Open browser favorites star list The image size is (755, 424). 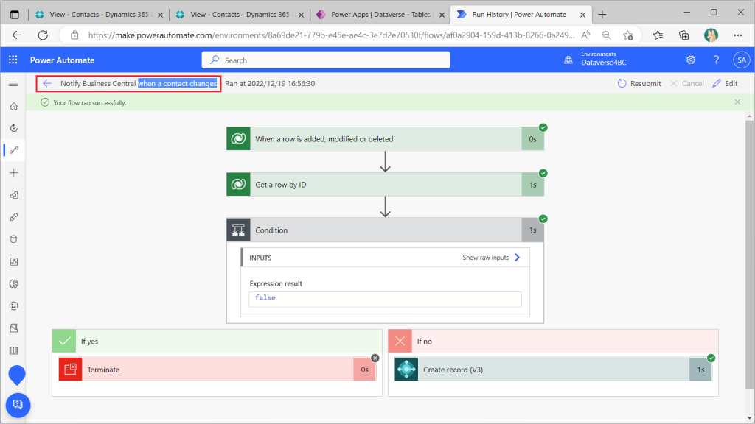click(x=658, y=35)
